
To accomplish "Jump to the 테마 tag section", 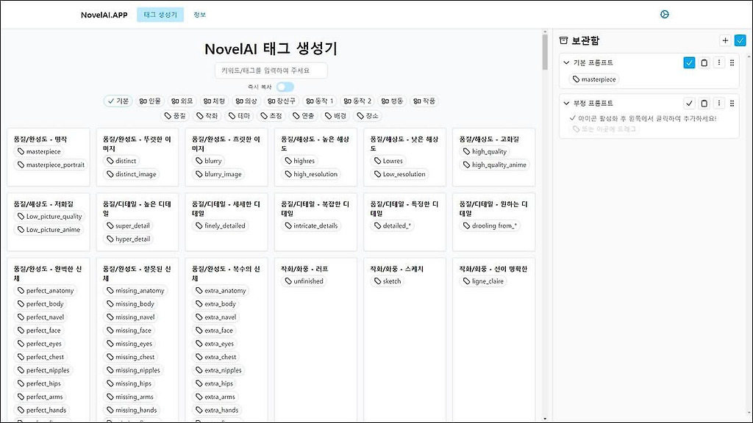I will (x=239, y=115).
